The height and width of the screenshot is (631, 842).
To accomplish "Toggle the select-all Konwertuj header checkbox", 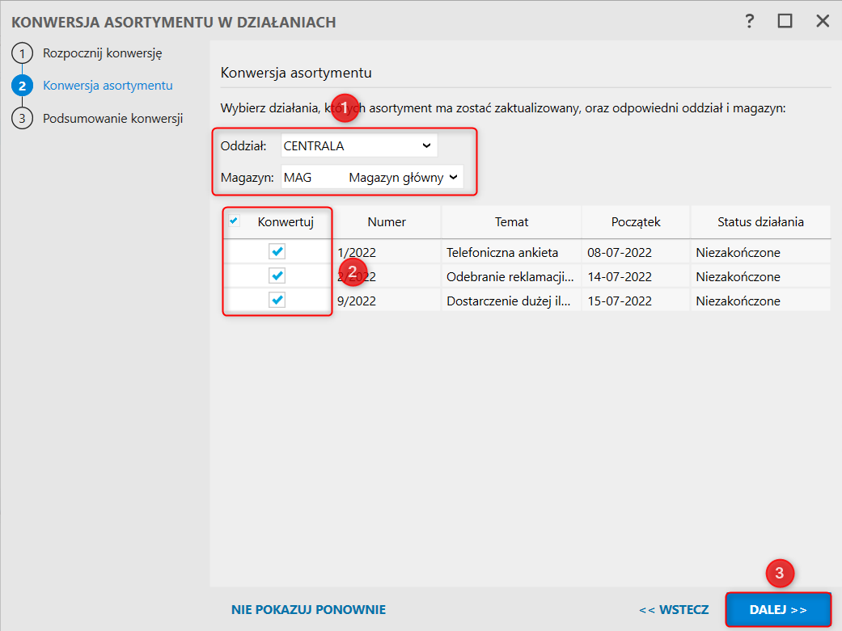I will pos(235,221).
